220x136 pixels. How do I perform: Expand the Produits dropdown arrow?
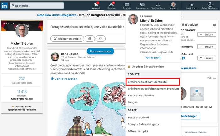(x=196, y=8)
